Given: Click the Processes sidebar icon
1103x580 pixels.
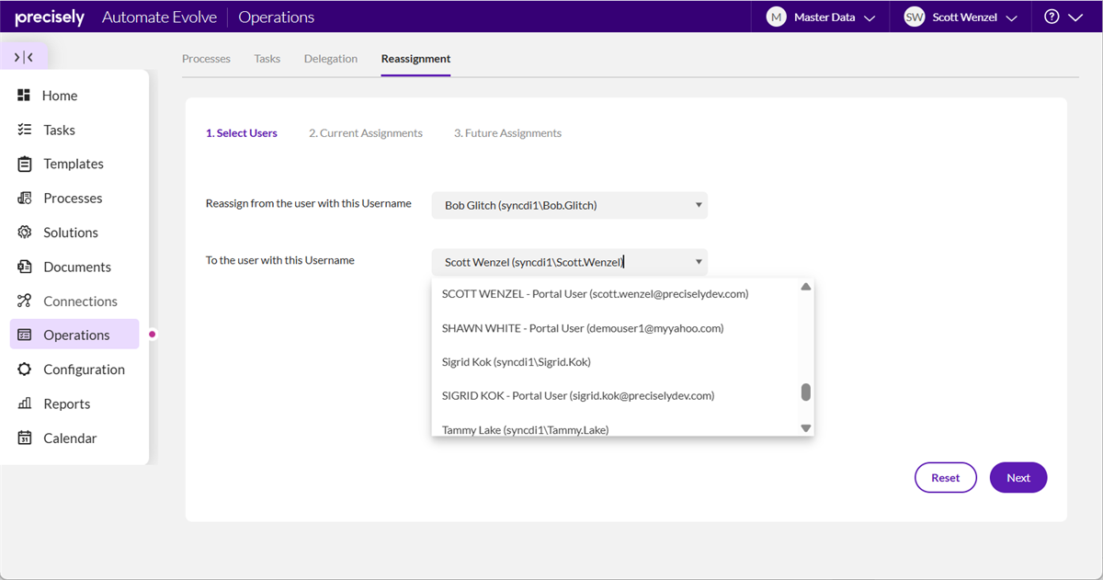Looking at the screenshot, I should pyautogui.click(x=25, y=198).
